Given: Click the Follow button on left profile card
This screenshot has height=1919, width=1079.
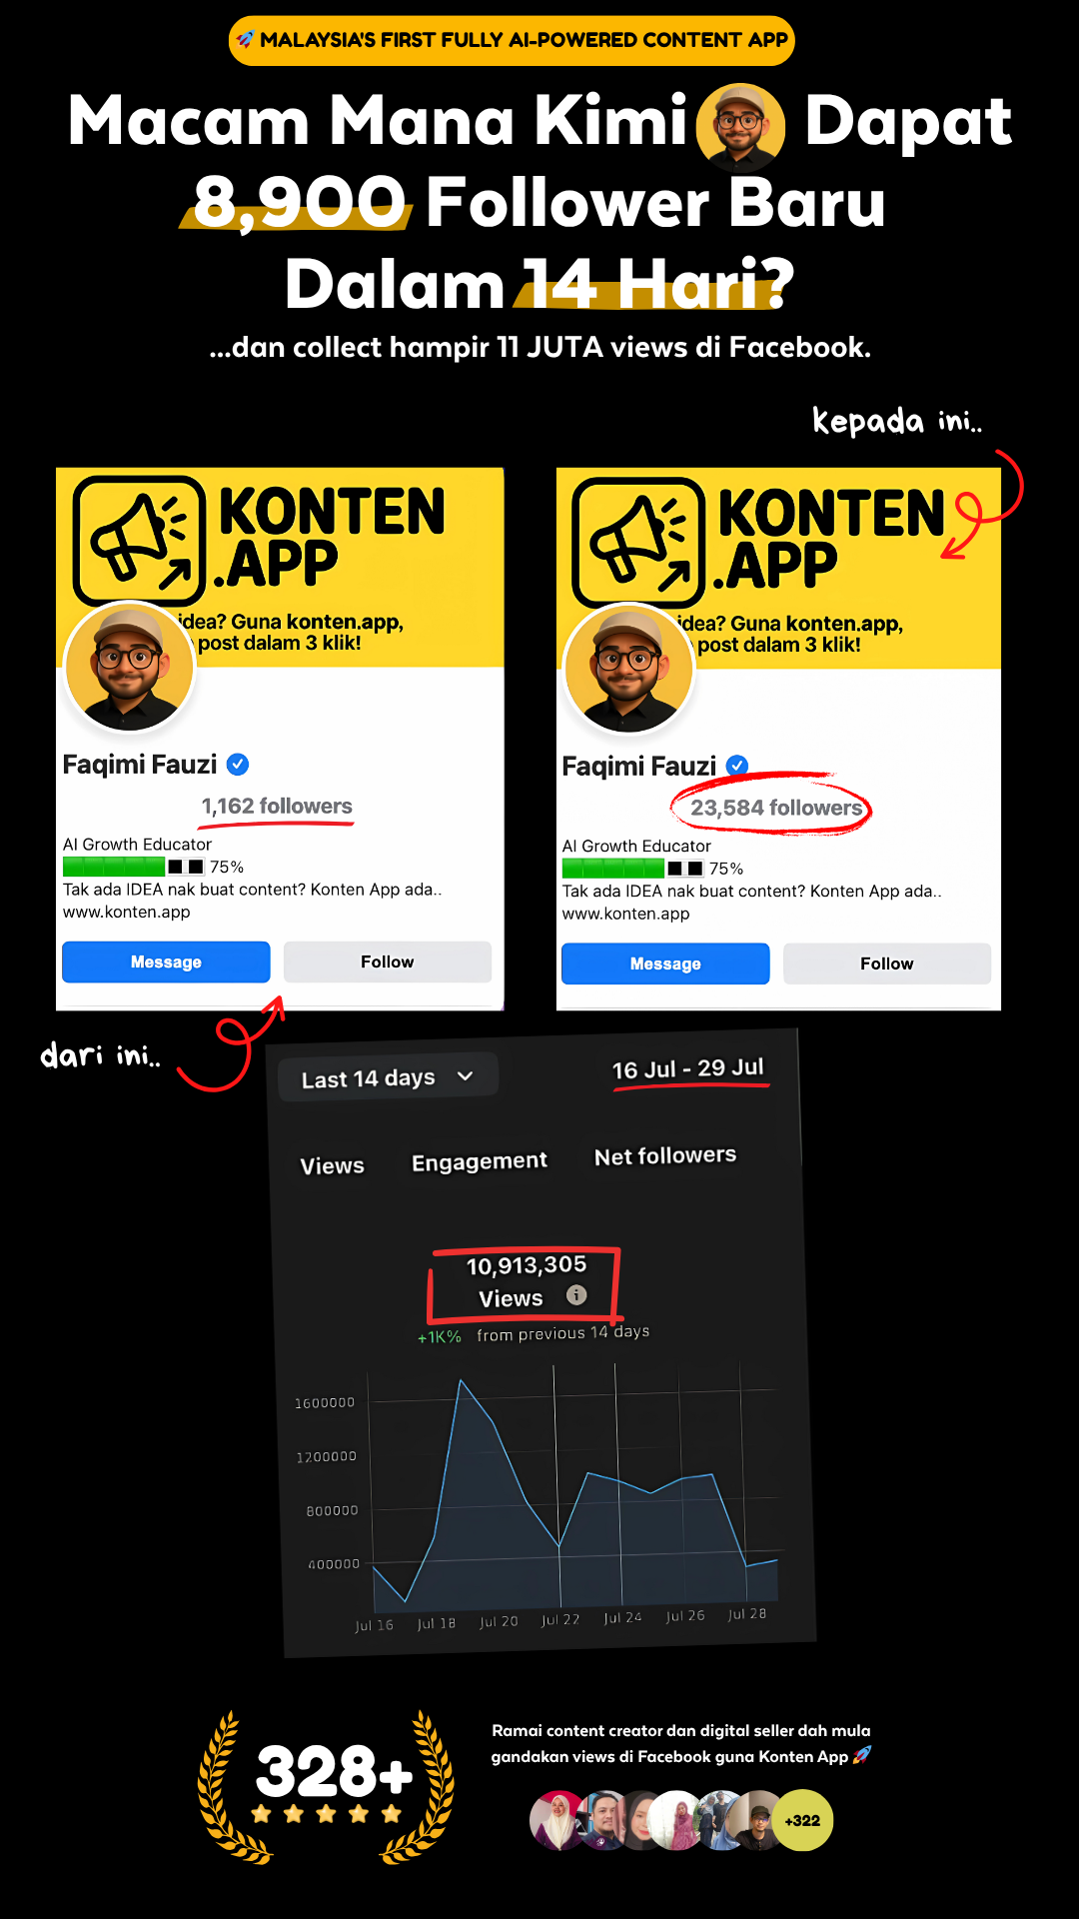Looking at the screenshot, I should [387, 961].
